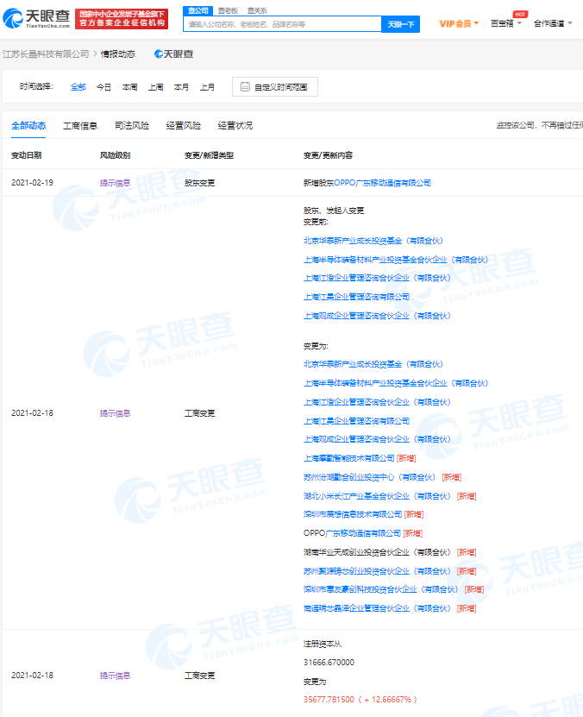Open the 经营状况 tab

(x=235, y=126)
